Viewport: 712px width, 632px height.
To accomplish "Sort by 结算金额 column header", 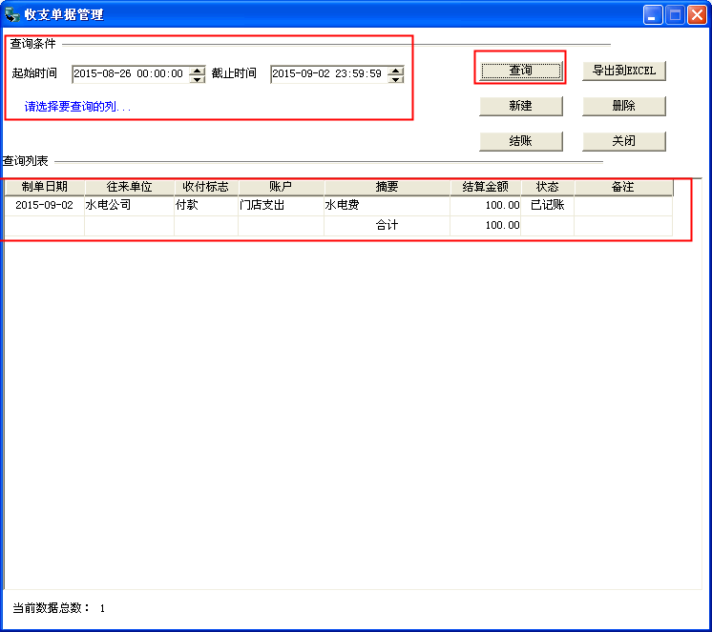I will pyautogui.click(x=486, y=187).
